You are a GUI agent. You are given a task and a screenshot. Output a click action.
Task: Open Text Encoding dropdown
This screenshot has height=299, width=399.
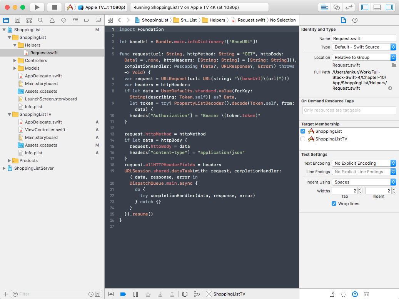coord(364,164)
